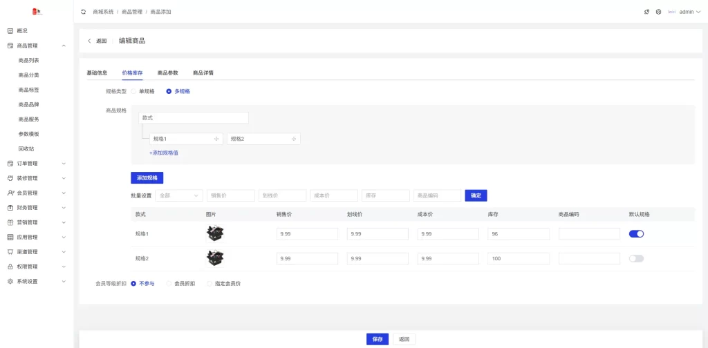This screenshot has width=708, height=348.
Task: Click the 订单管理 sidebar icon
Action: click(10, 164)
